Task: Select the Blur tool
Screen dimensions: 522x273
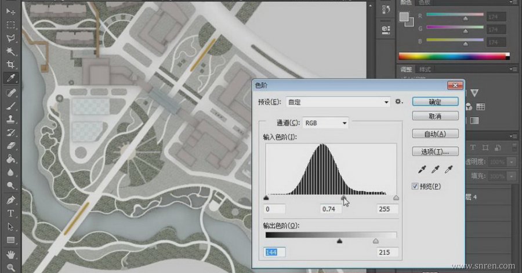Action: click(10, 172)
